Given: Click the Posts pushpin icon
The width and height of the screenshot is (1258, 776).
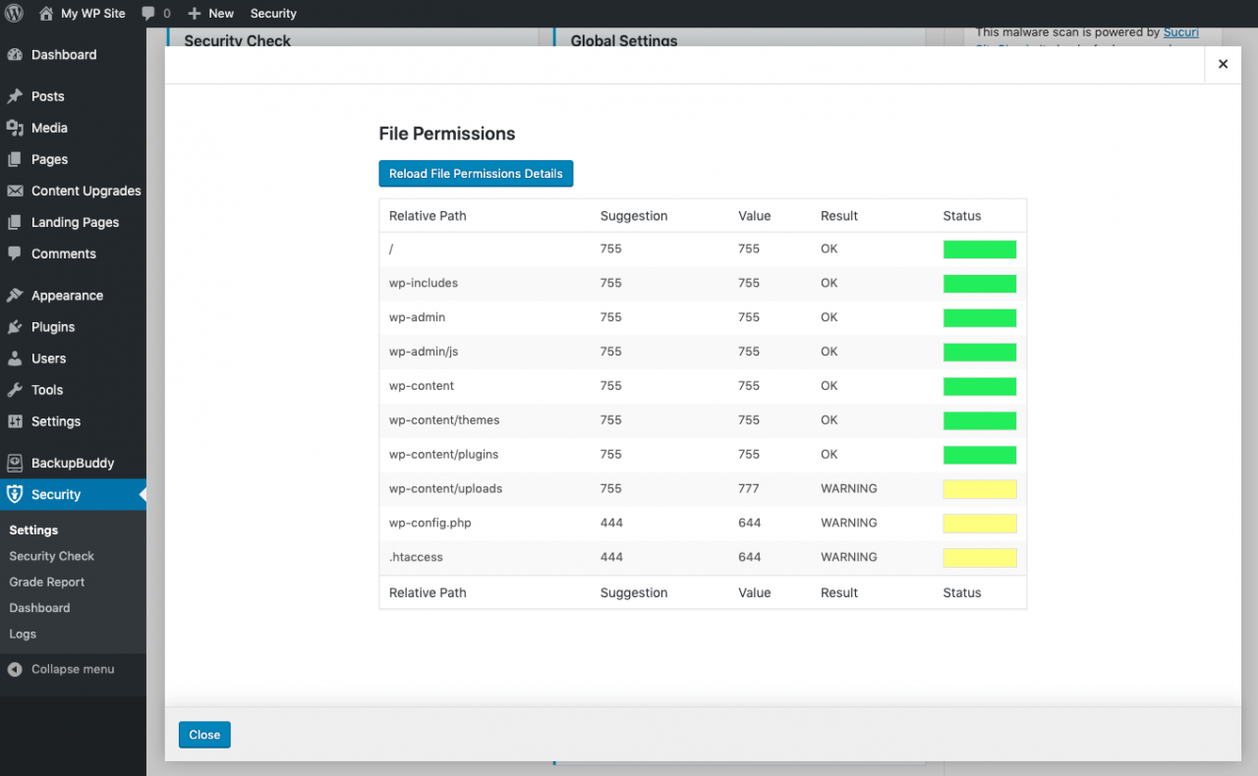Looking at the screenshot, I should pos(15,96).
